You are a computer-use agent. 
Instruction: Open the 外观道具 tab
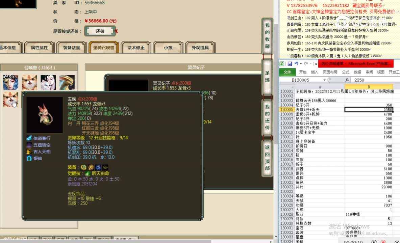(x=200, y=47)
